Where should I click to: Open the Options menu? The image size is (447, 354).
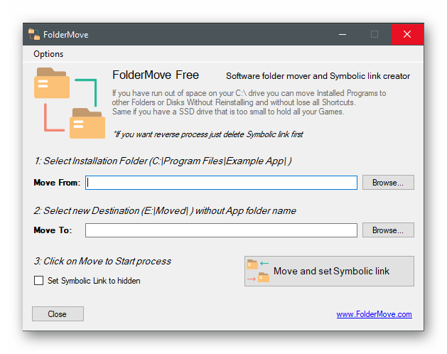48,54
